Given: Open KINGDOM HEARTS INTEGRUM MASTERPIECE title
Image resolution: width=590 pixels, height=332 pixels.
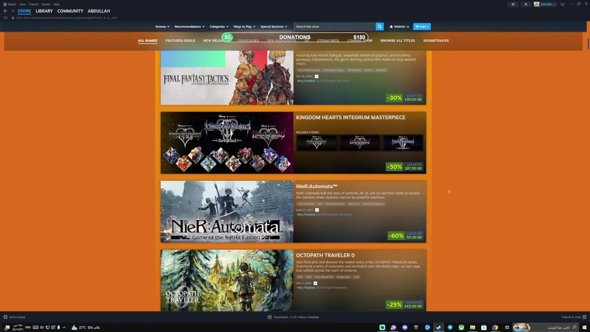Looking at the screenshot, I should pos(351,118).
